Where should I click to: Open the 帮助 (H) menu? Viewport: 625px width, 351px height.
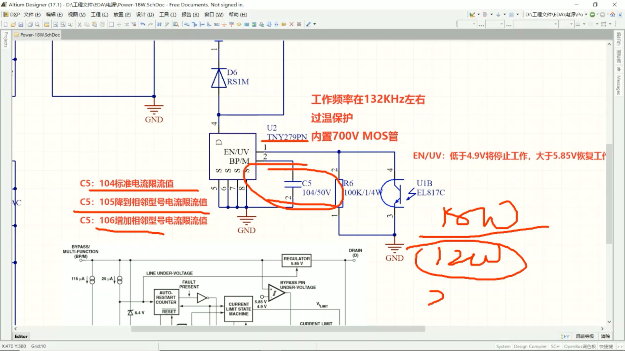(238, 14)
